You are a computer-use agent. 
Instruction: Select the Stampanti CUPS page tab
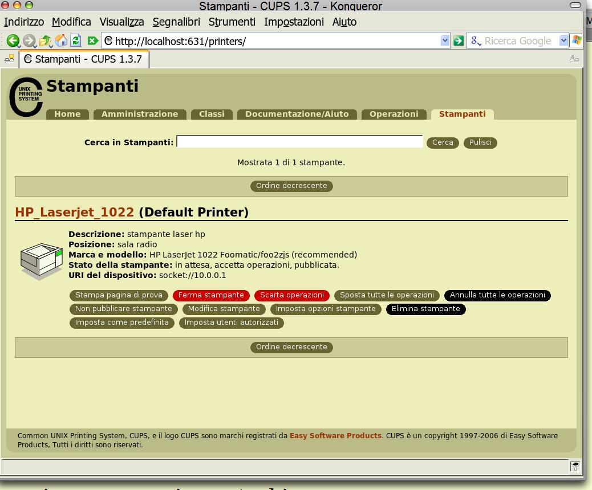tap(463, 115)
